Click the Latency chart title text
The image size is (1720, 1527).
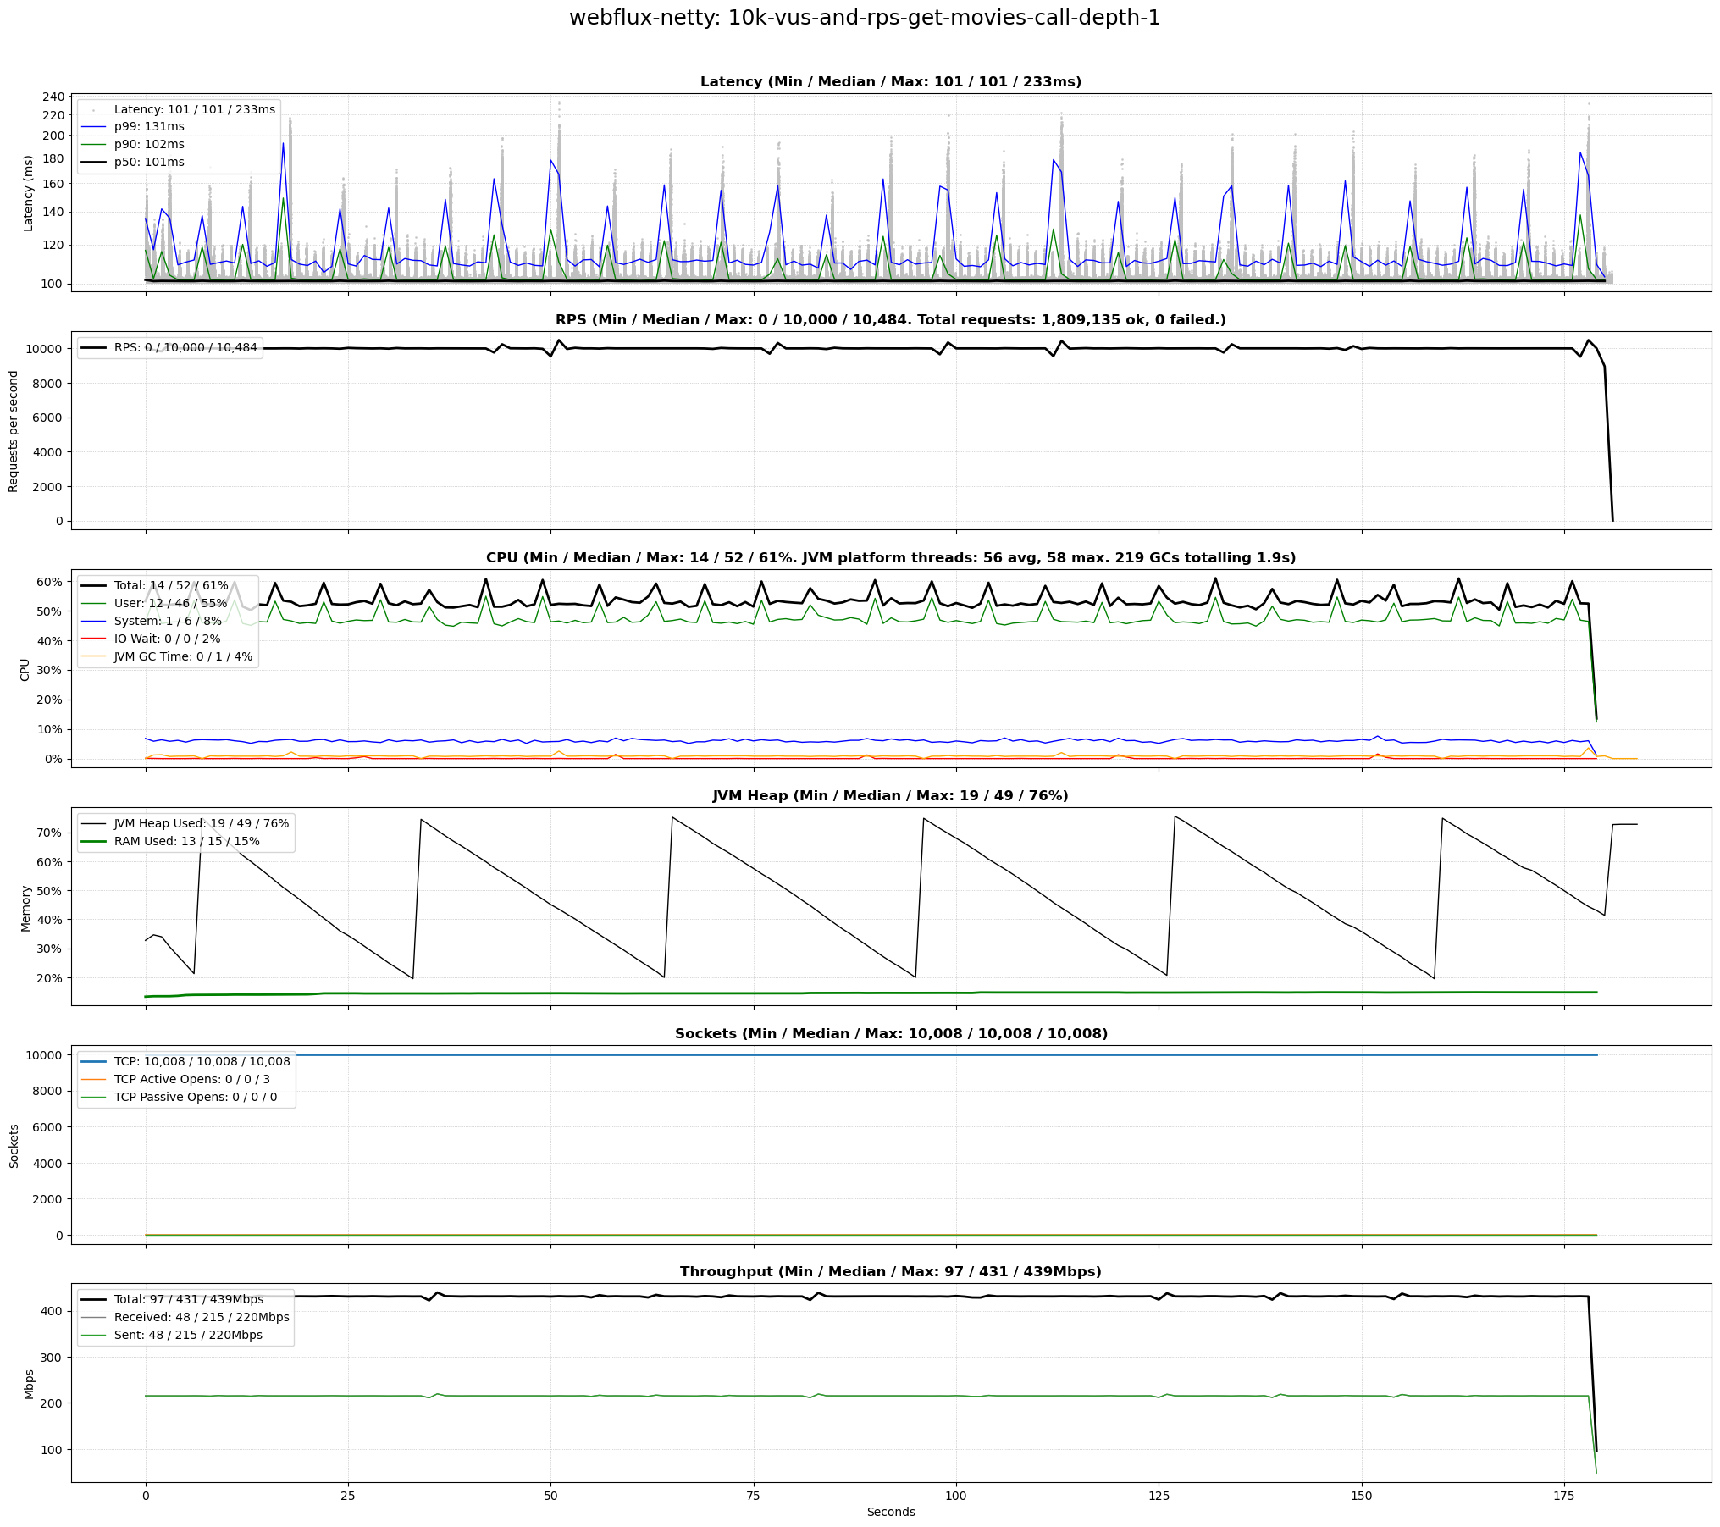point(890,82)
